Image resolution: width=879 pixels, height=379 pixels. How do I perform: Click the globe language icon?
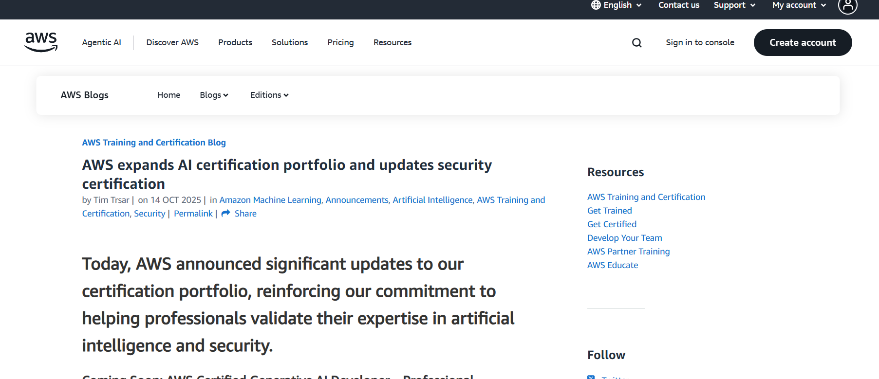pyautogui.click(x=596, y=5)
